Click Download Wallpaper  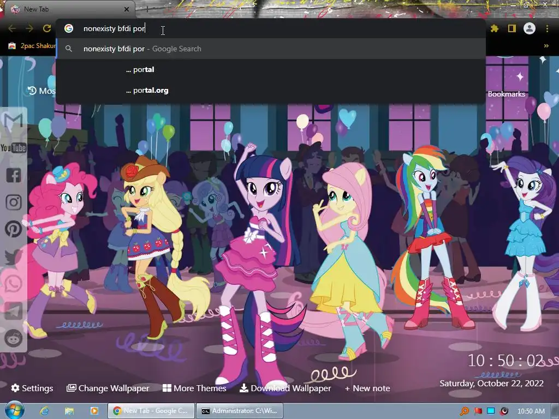(285, 388)
